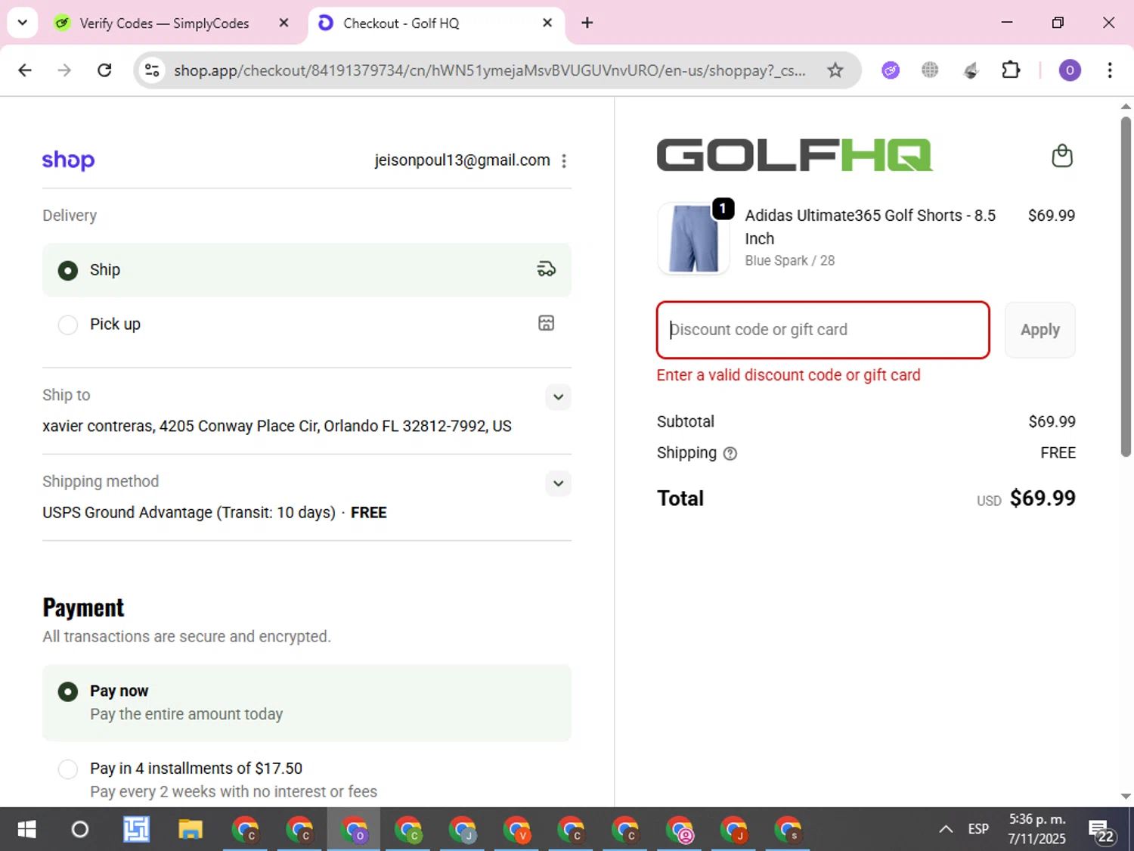Switch to Verify Codes SimplyCodes tab

[x=164, y=23]
